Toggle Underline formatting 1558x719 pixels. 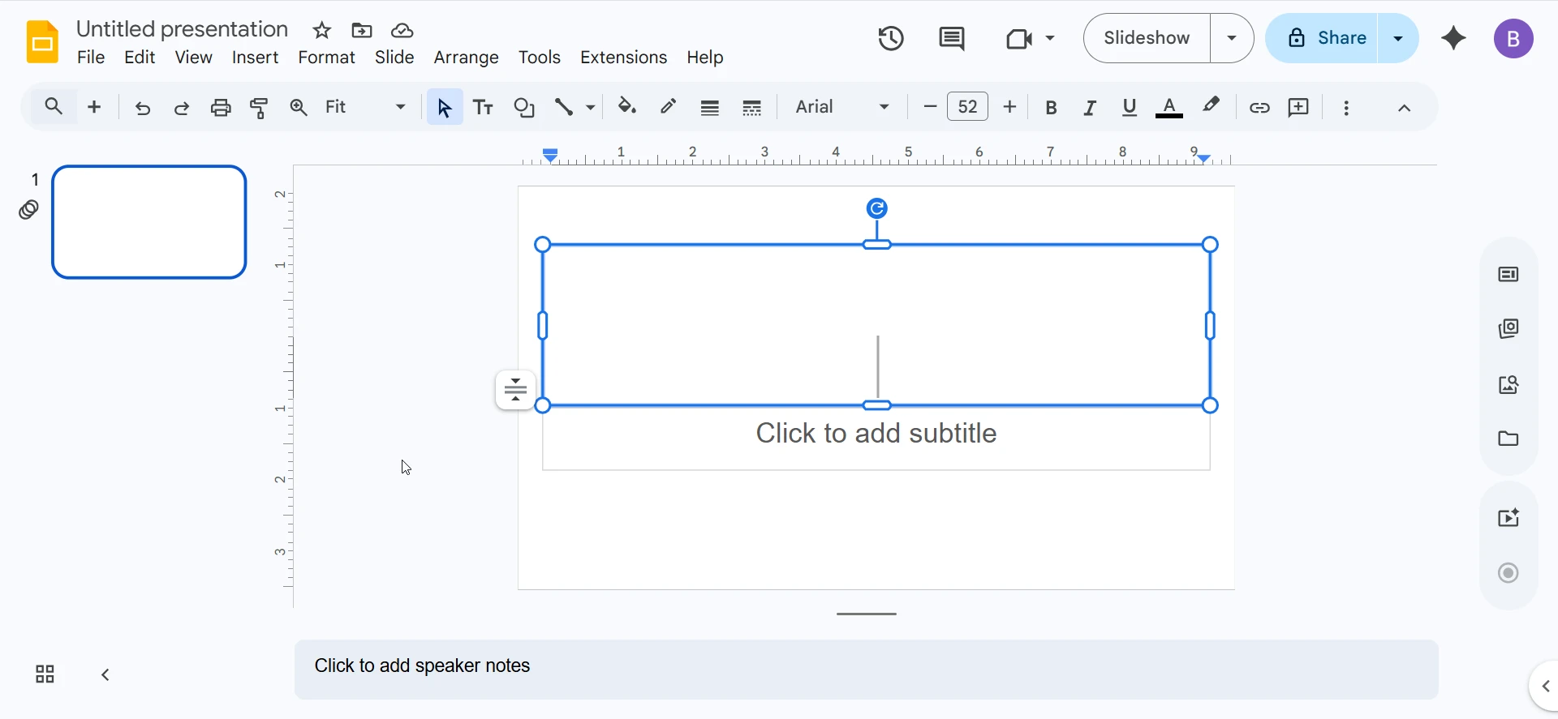[x=1129, y=107]
